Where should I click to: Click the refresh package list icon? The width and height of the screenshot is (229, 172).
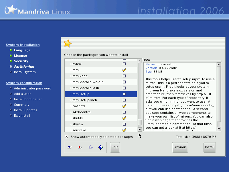(90, 147)
